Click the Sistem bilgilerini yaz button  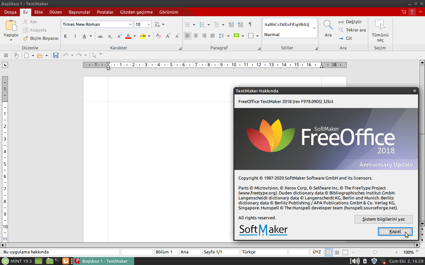(383, 219)
